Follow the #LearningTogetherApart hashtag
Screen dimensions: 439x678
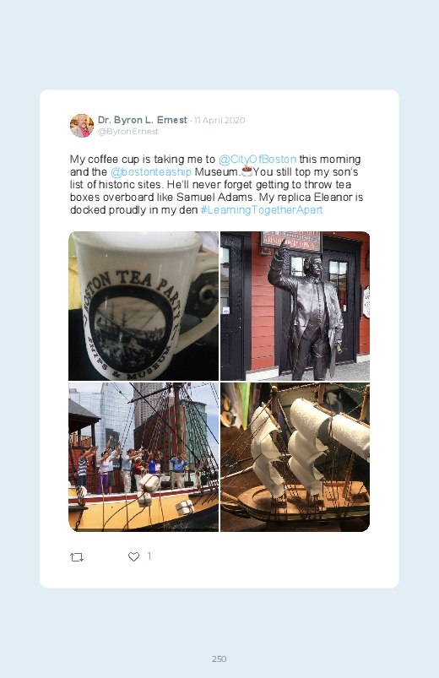[x=262, y=209]
